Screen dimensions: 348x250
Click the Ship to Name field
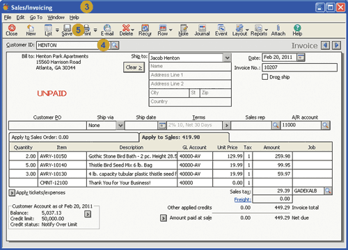tap(190, 67)
